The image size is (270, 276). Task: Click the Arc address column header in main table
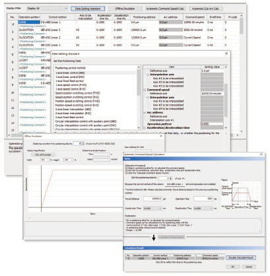(x=170, y=17)
